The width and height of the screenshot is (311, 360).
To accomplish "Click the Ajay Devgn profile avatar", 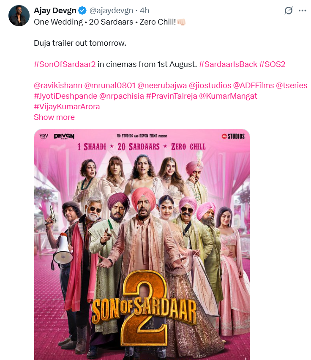I will (19, 16).
